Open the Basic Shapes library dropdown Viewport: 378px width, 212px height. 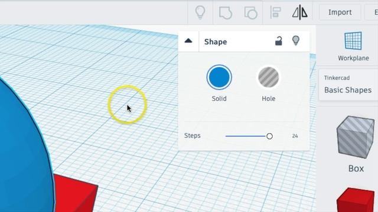pyautogui.click(x=348, y=85)
